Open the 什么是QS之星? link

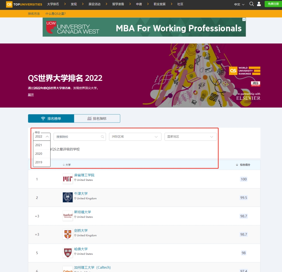coord(56,14)
